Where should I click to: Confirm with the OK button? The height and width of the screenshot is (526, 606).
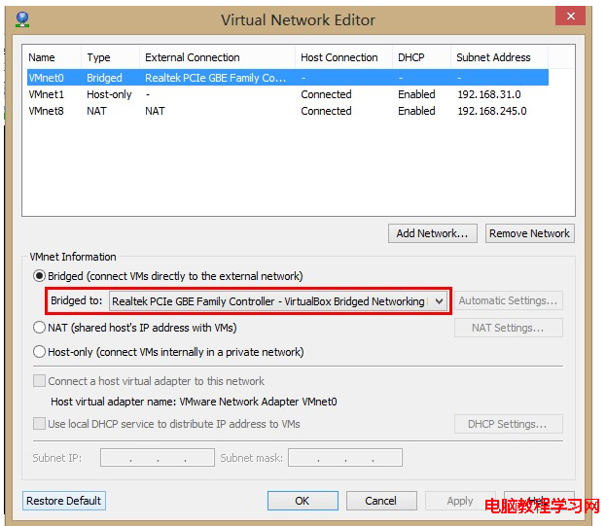pyautogui.click(x=303, y=501)
